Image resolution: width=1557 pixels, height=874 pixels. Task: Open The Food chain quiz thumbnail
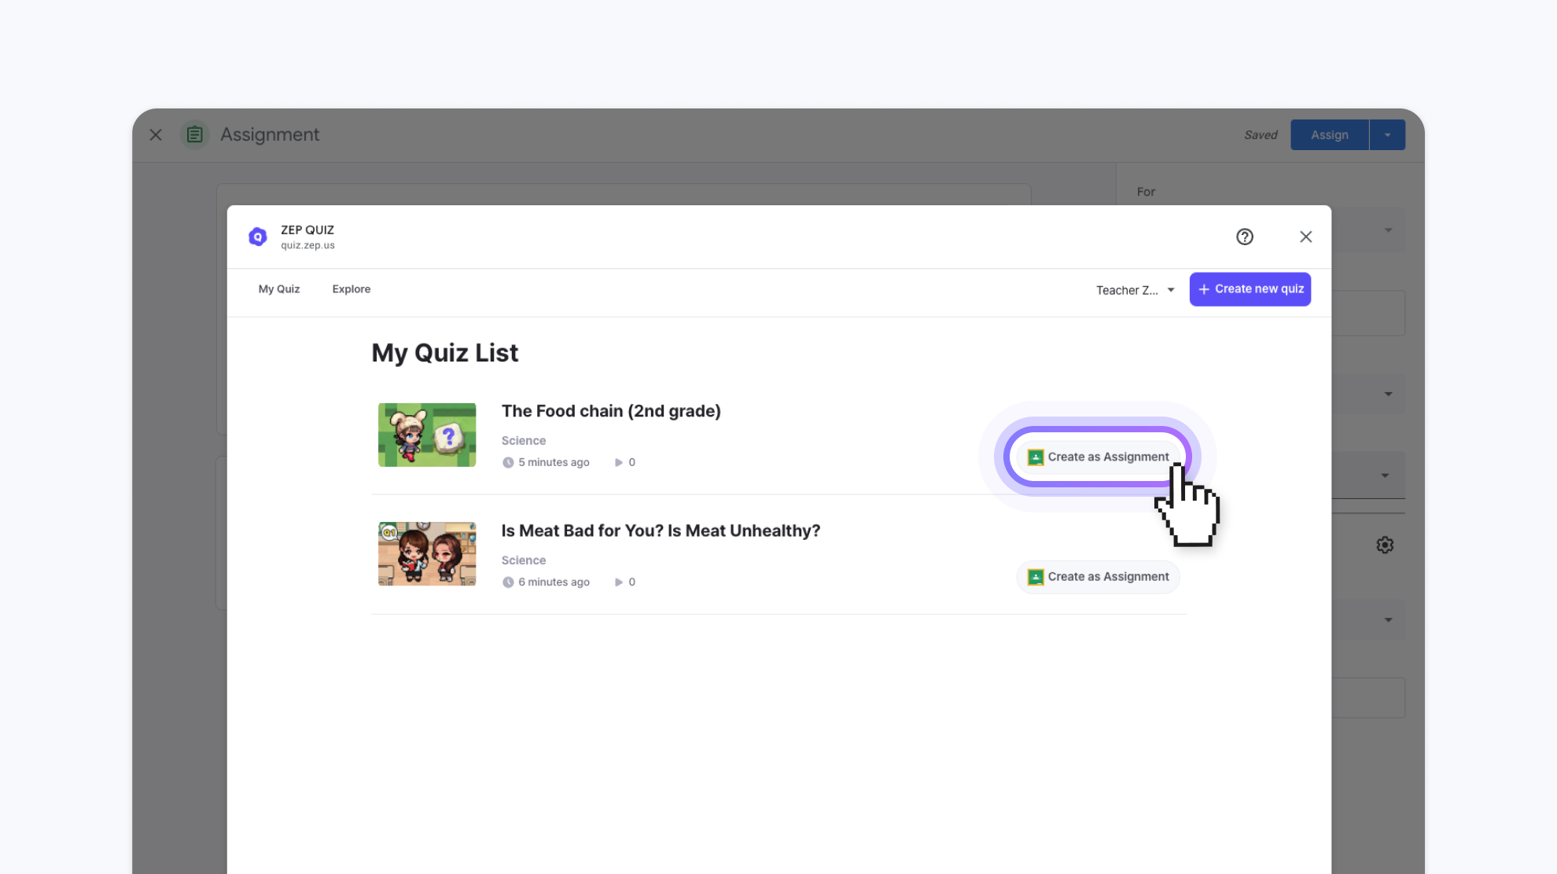427,435
